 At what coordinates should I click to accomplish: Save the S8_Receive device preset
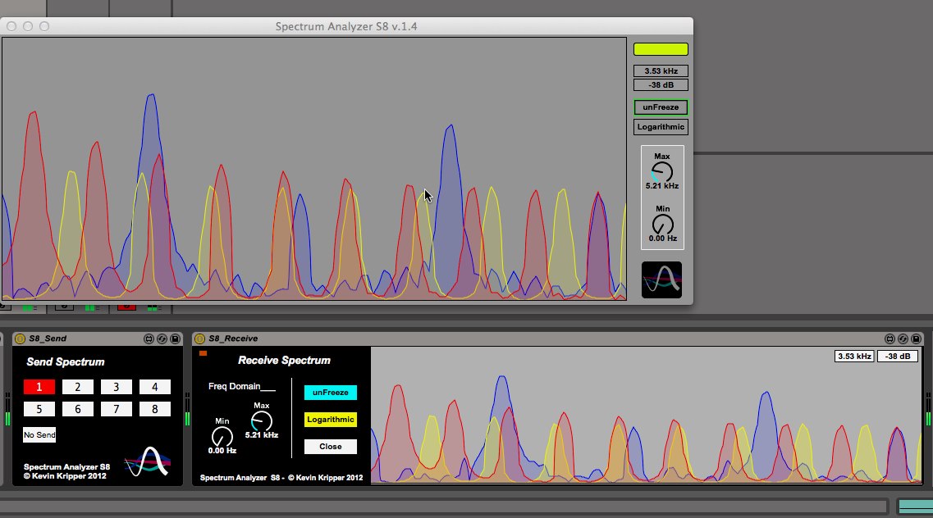pos(916,338)
